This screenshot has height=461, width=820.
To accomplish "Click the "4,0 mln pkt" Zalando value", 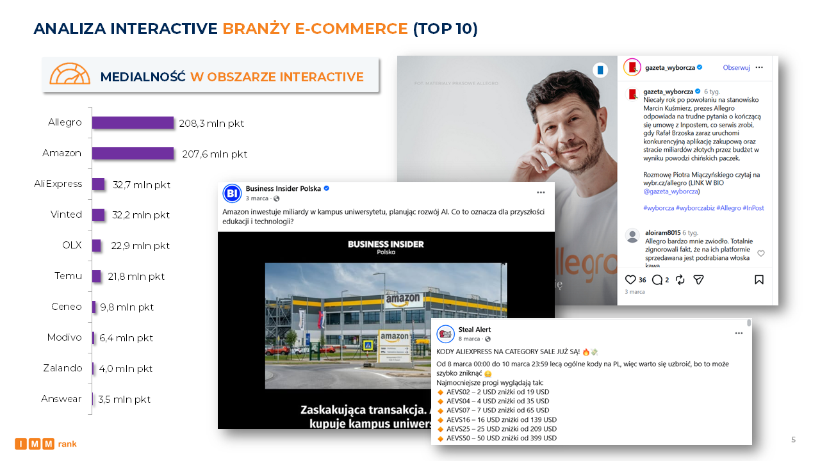I will click(126, 369).
